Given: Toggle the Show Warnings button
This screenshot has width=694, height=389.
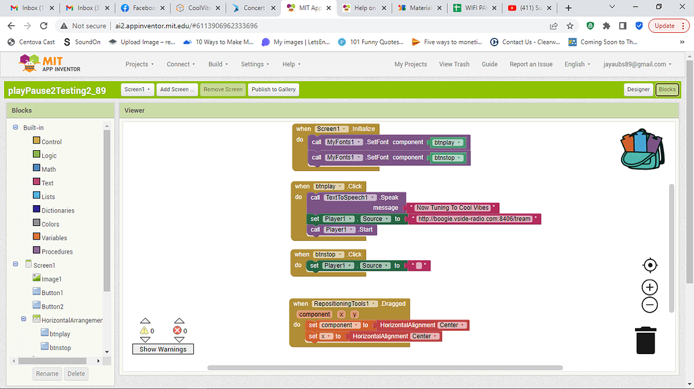Looking at the screenshot, I should point(162,349).
